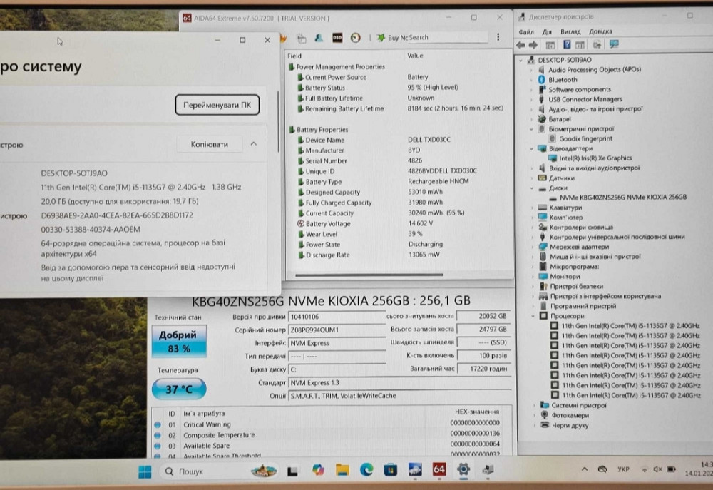
Task: Expand the Bluetooth node in device tree
Action: click(533, 80)
